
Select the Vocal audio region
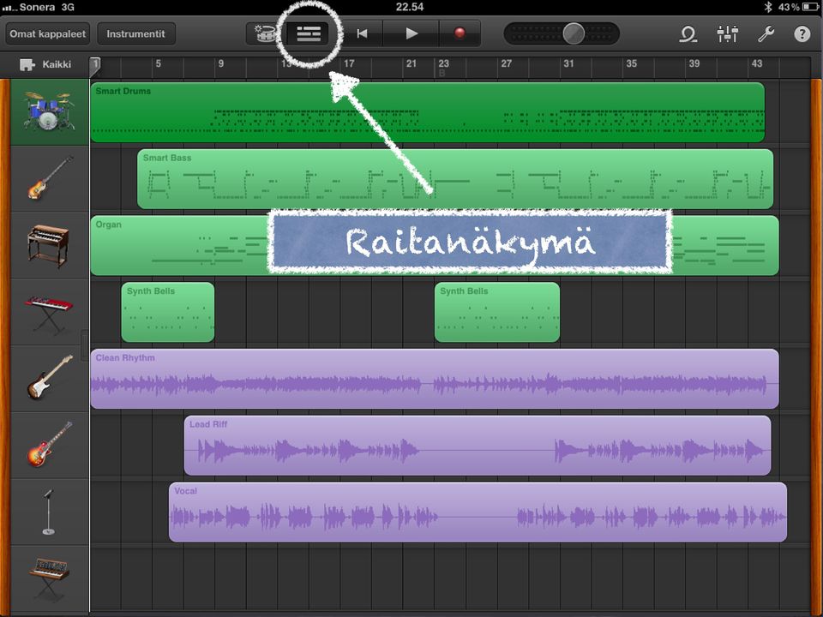[x=478, y=512]
